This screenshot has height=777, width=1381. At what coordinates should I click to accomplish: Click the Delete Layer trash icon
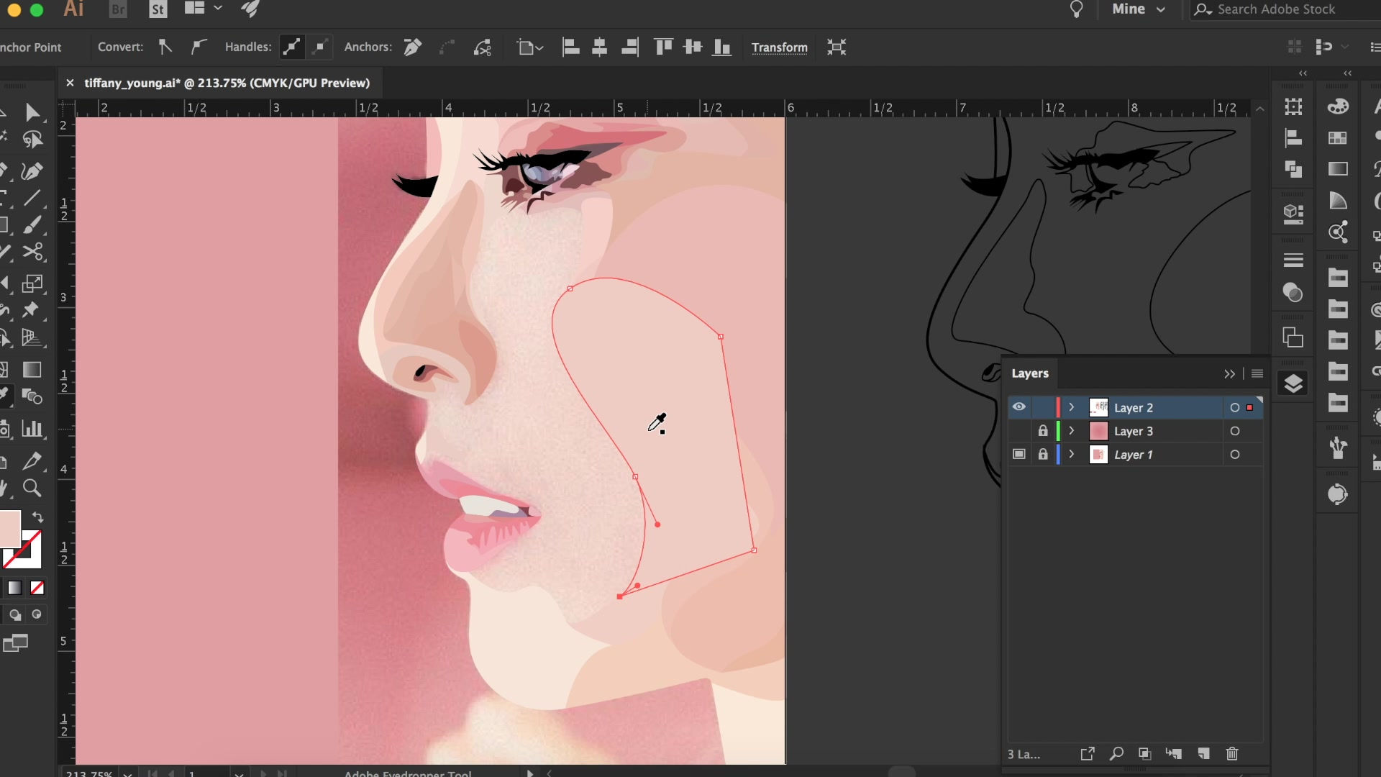point(1232,754)
